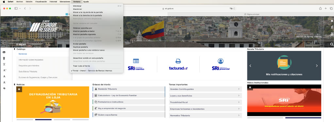Open the YouTube social icon

tap(332, 34)
